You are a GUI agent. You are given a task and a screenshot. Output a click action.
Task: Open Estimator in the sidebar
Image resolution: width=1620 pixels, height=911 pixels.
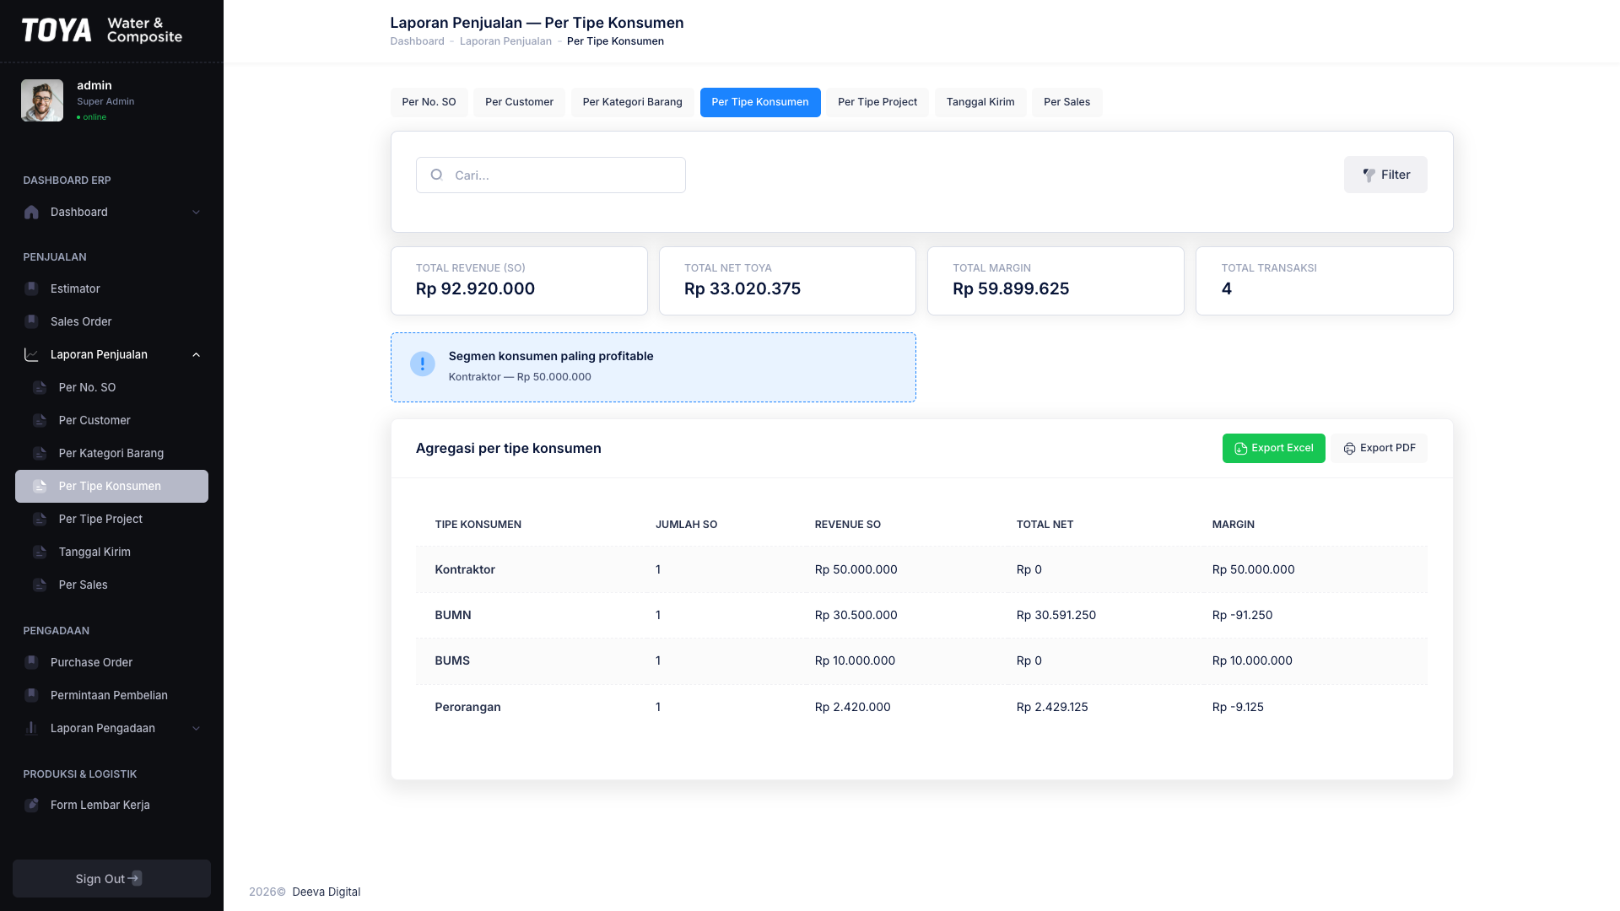[x=111, y=288]
